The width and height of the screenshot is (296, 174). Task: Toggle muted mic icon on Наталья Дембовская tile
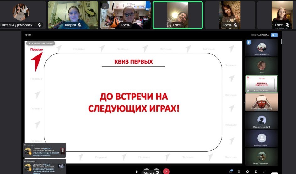point(39,25)
